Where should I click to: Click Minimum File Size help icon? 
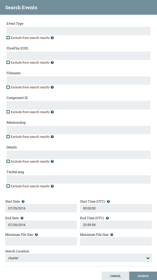36,235
